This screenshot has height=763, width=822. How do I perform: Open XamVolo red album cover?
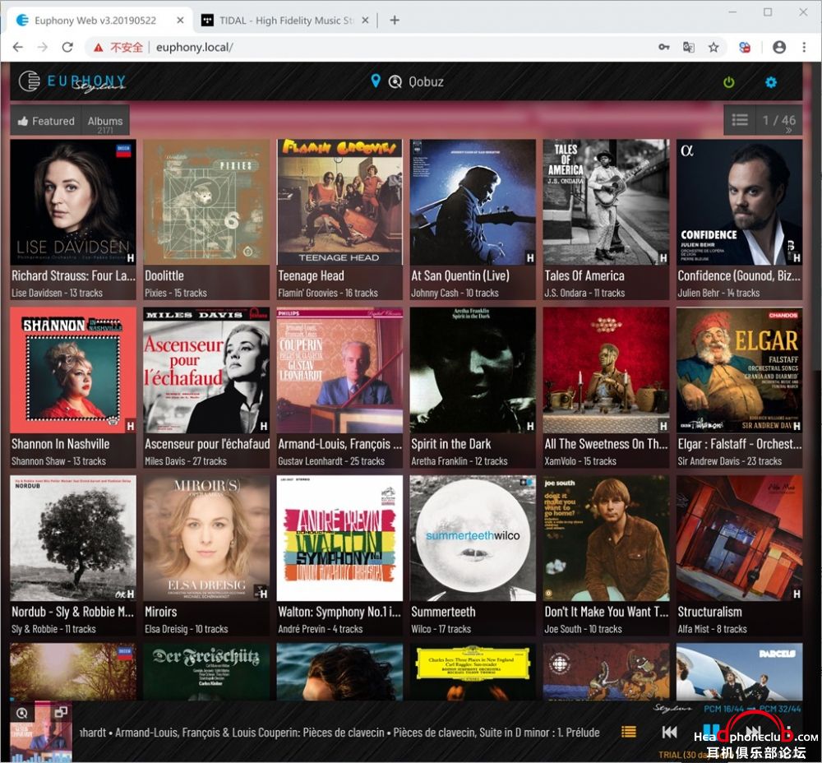click(606, 370)
